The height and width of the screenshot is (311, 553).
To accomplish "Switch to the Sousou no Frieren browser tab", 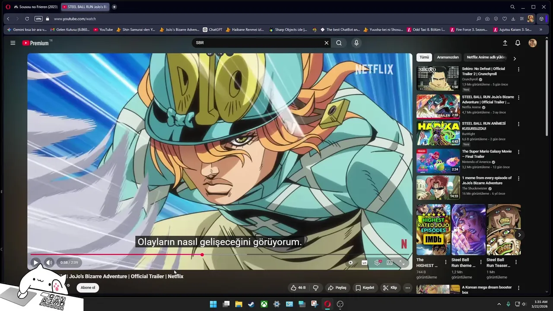I will point(35,7).
